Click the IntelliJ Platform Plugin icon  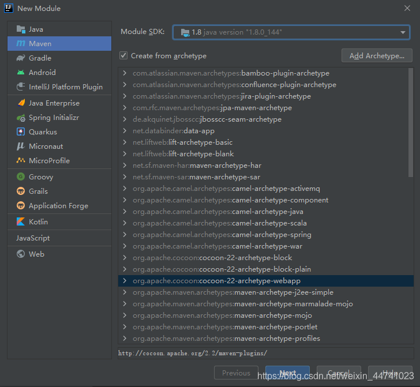21,87
